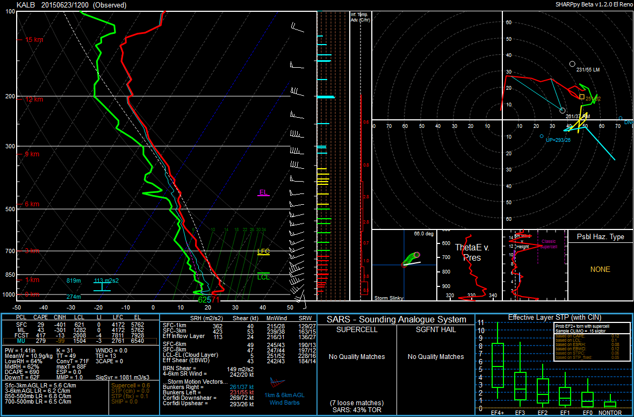Screen dimensions: 634x417
Task: Click the 1km & 6km AGL wind barbs icon
Action: click(x=277, y=383)
